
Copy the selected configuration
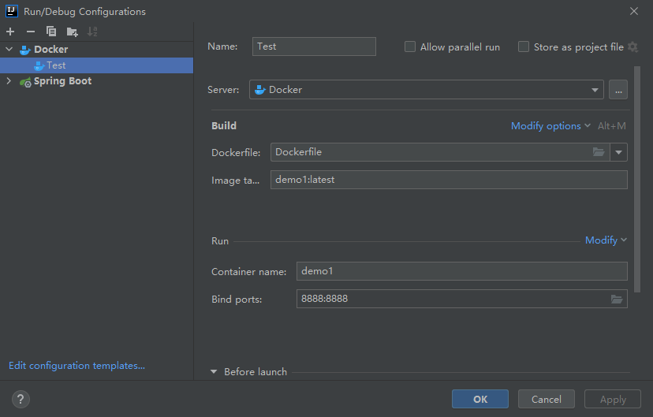pos(50,32)
